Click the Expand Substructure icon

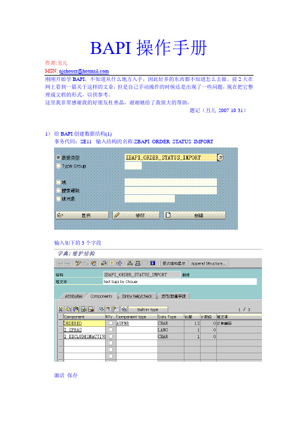tap(109, 309)
